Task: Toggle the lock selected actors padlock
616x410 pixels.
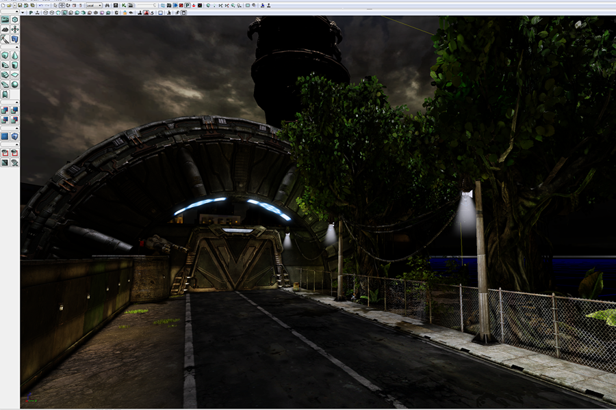Action: [124, 12]
